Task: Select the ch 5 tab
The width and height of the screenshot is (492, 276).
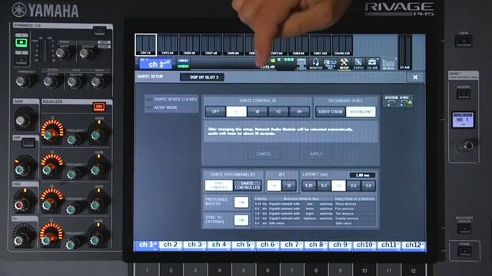Action: pyautogui.click(x=244, y=245)
